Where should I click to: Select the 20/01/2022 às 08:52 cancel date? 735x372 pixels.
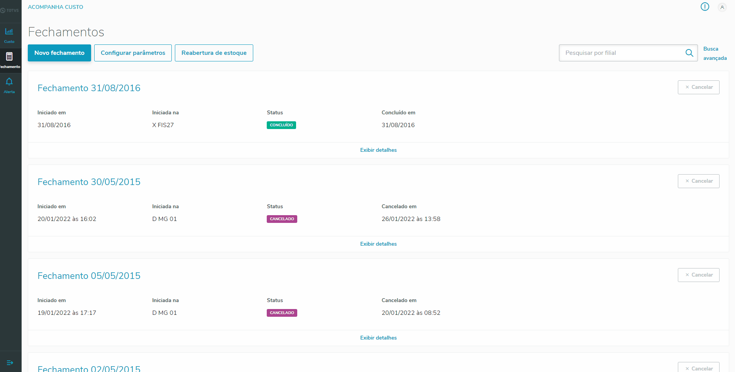point(411,313)
